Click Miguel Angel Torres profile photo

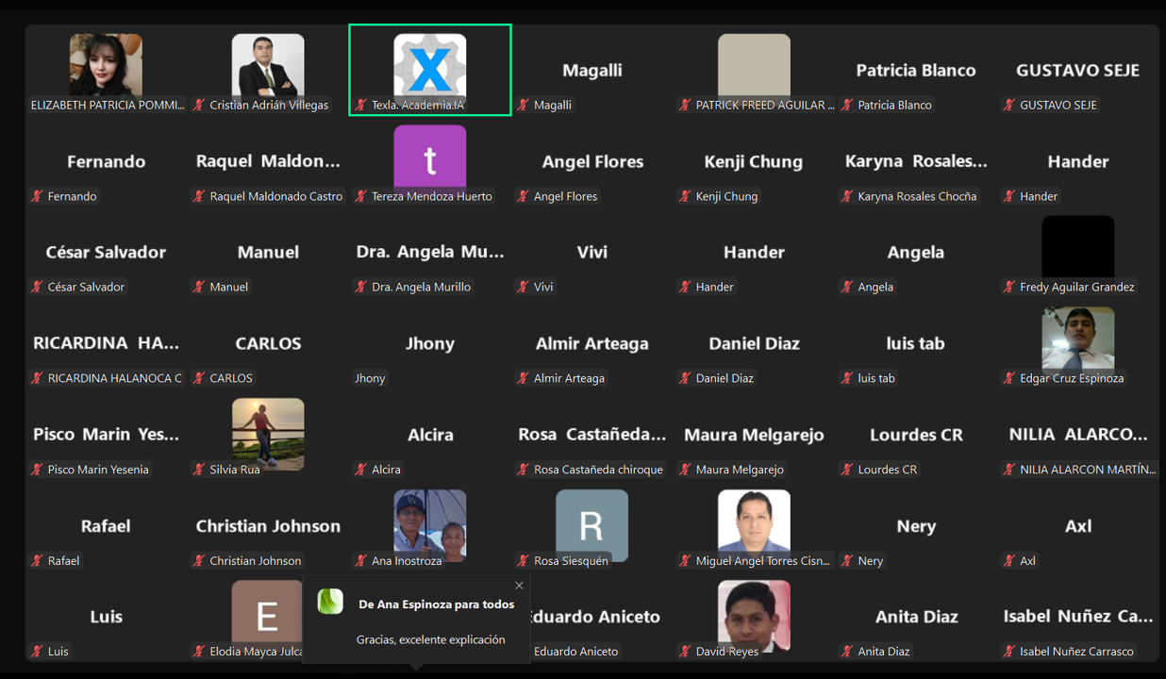(x=754, y=521)
